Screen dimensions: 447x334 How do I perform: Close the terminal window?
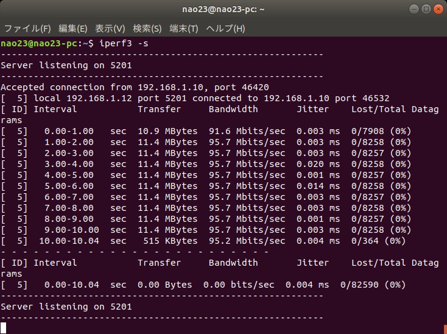click(438, 9)
